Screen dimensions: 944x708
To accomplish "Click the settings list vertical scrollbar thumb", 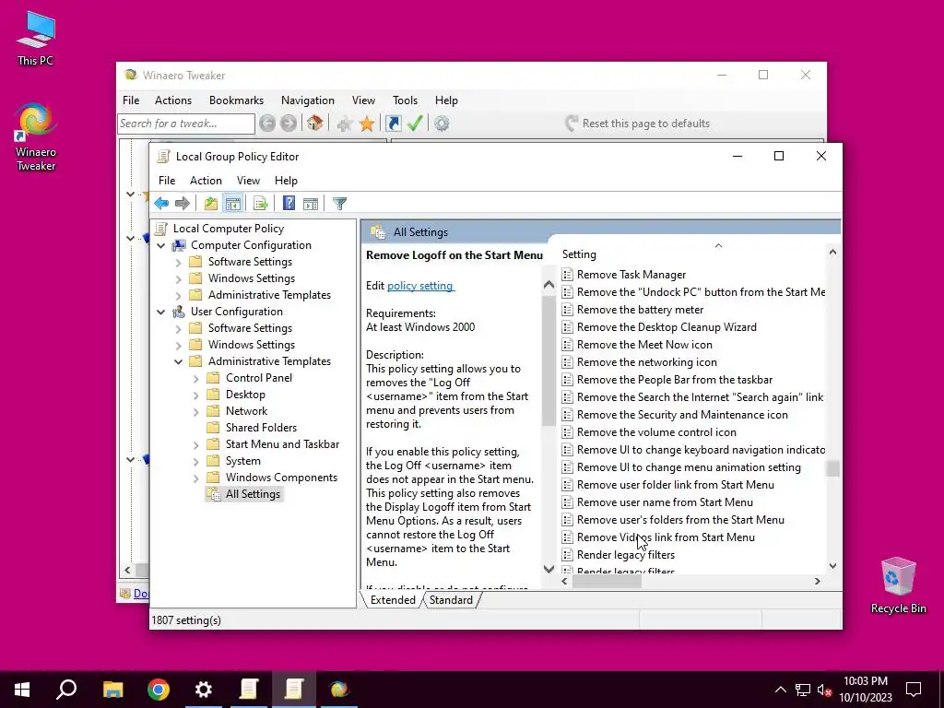I will click(832, 467).
